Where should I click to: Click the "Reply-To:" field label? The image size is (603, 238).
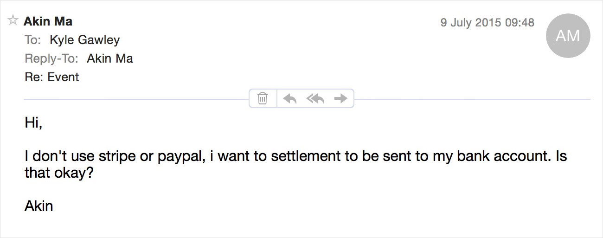click(51, 59)
